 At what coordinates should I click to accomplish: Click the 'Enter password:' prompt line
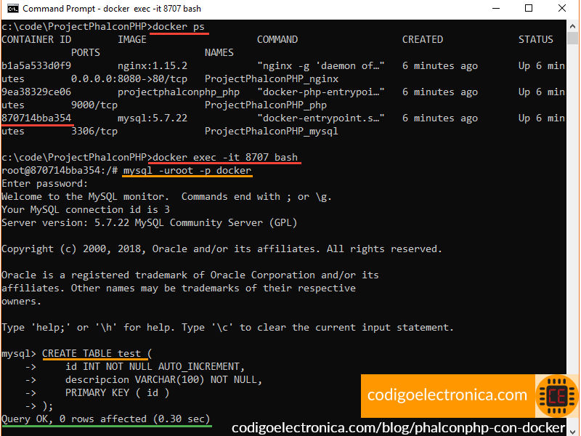click(x=45, y=184)
